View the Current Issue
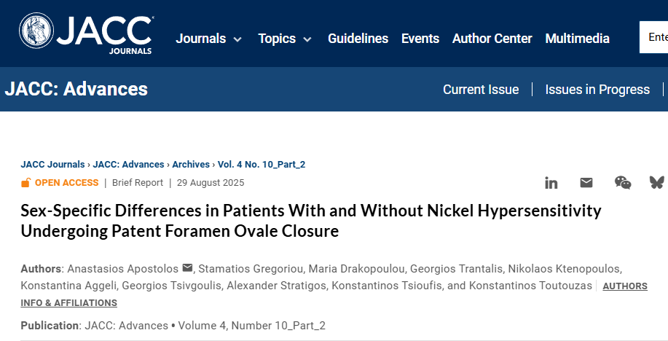The width and height of the screenshot is (668, 341). click(x=481, y=90)
